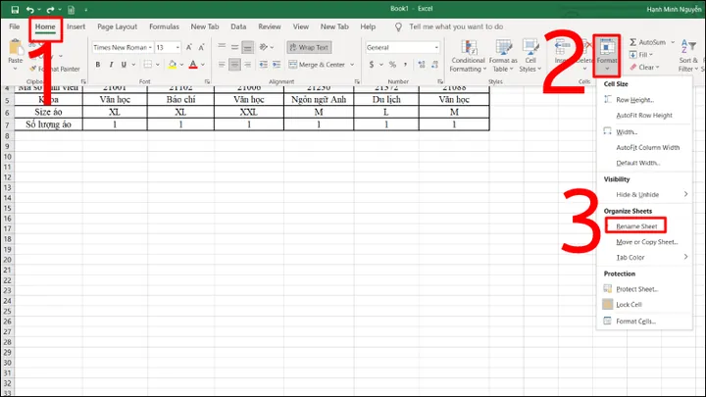Screen dimensions: 706x397
Task: Click Top Align icon
Action: tap(222, 47)
